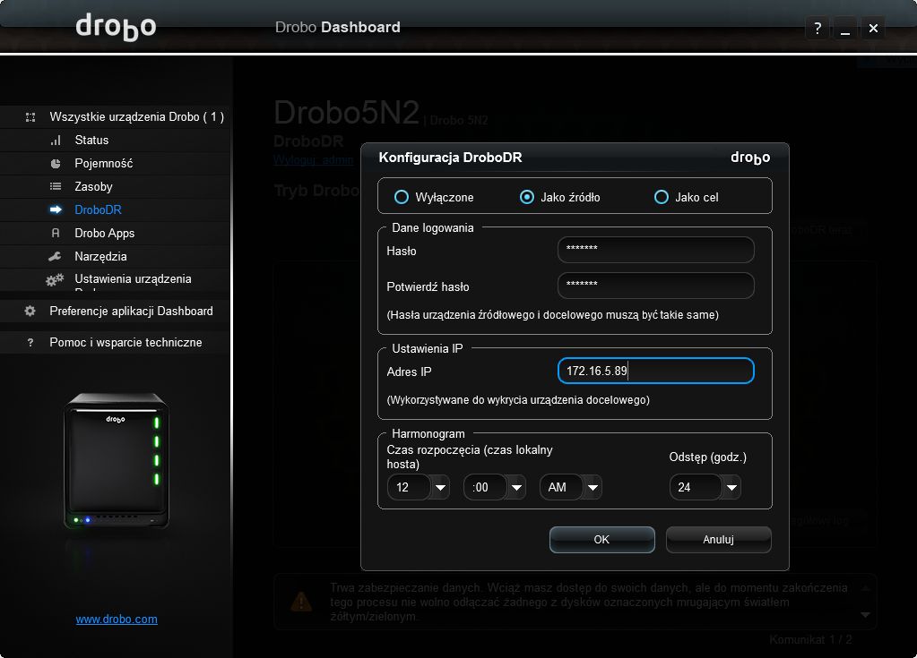Click the Ustawienia urządzenia gears icon
This screenshot has width=917, height=658.
[x=55, y=279]
